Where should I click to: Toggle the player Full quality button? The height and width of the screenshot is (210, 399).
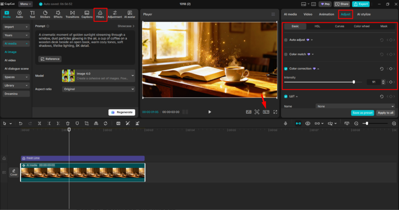[x=249, y=112]
